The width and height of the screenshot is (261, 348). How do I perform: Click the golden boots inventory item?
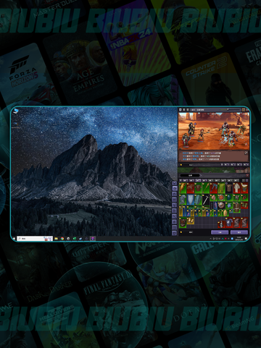pyautogui.click(x=191, y=221)
